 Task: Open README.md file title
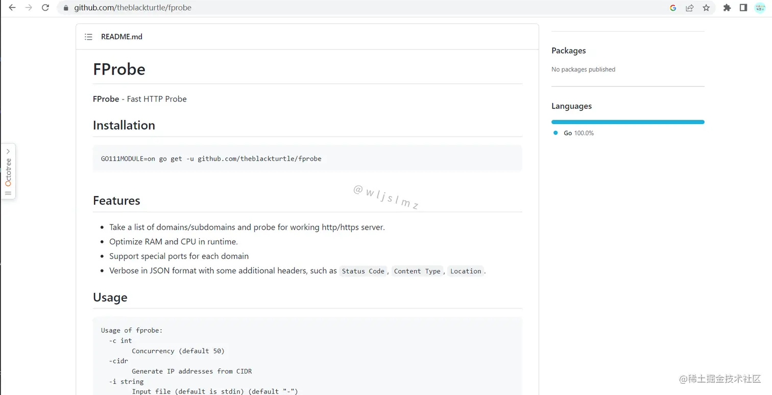(x=122, y=37)
